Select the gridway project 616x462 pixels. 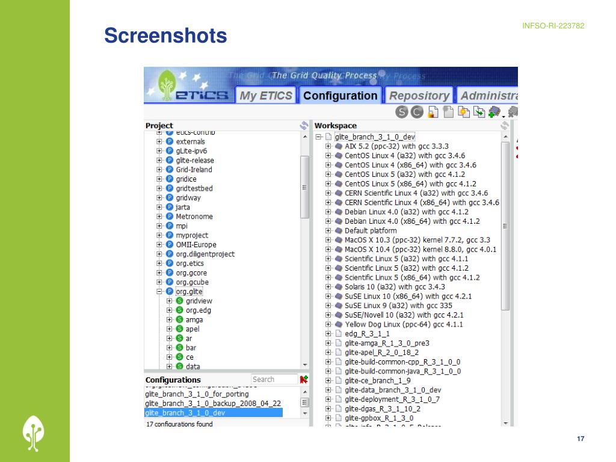tap(188, 197)
